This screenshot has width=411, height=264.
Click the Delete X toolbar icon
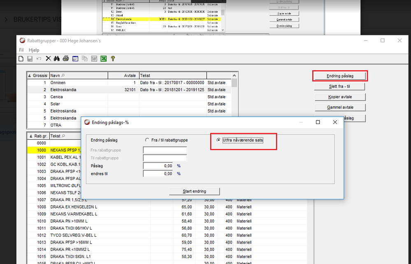point(48,59)
